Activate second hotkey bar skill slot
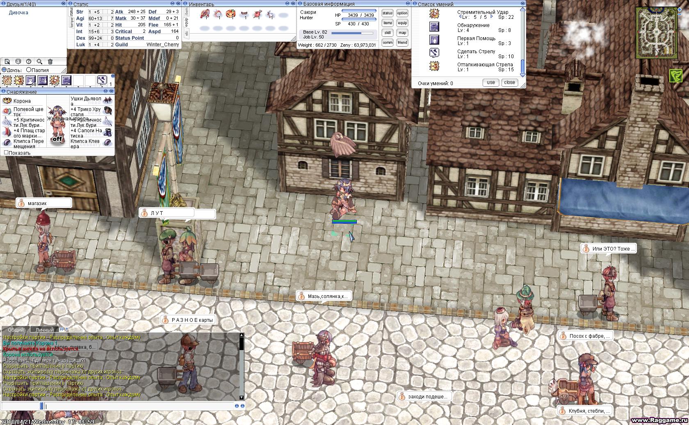The height and width of the screenshot is (425, 689). point(19,81)
